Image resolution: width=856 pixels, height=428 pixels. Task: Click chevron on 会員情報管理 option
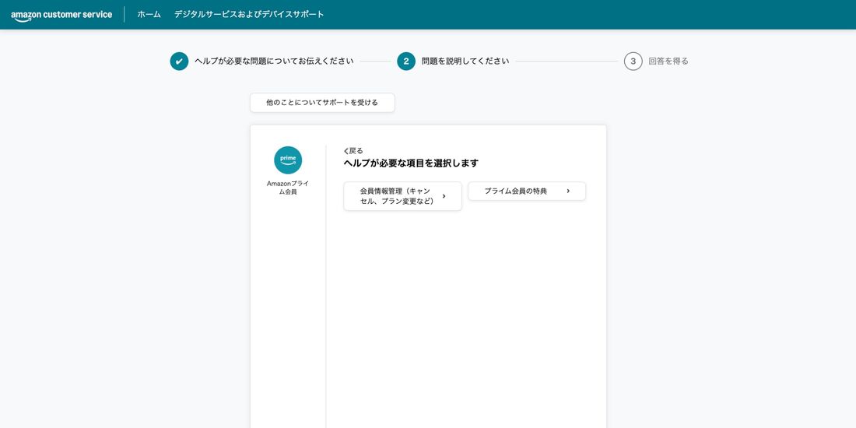tap(444, 196)
